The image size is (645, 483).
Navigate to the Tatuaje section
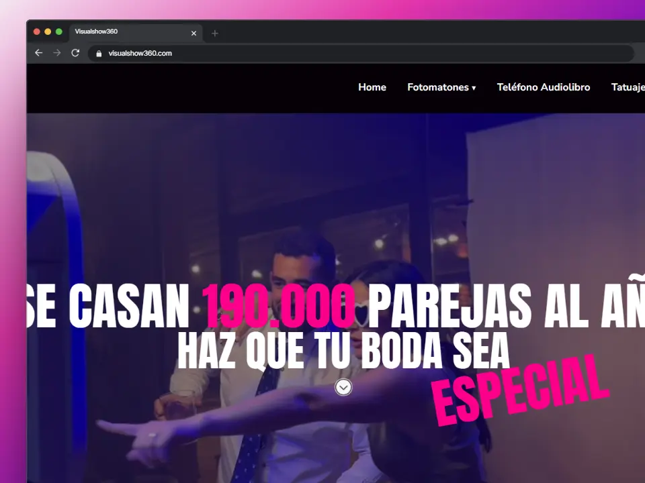pyautogui.click(x=628, y=87)
